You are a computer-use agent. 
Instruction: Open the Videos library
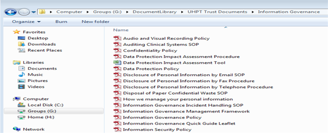(36, 87)
